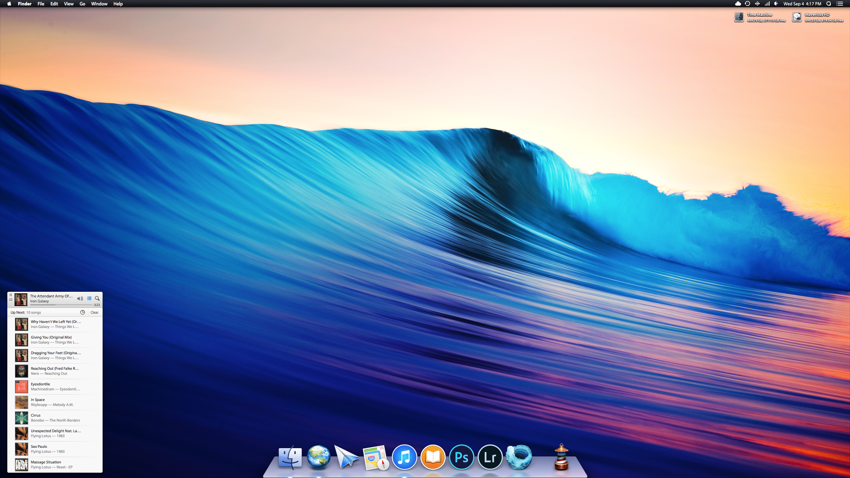Open the paper plane mail app

[346, 457]
